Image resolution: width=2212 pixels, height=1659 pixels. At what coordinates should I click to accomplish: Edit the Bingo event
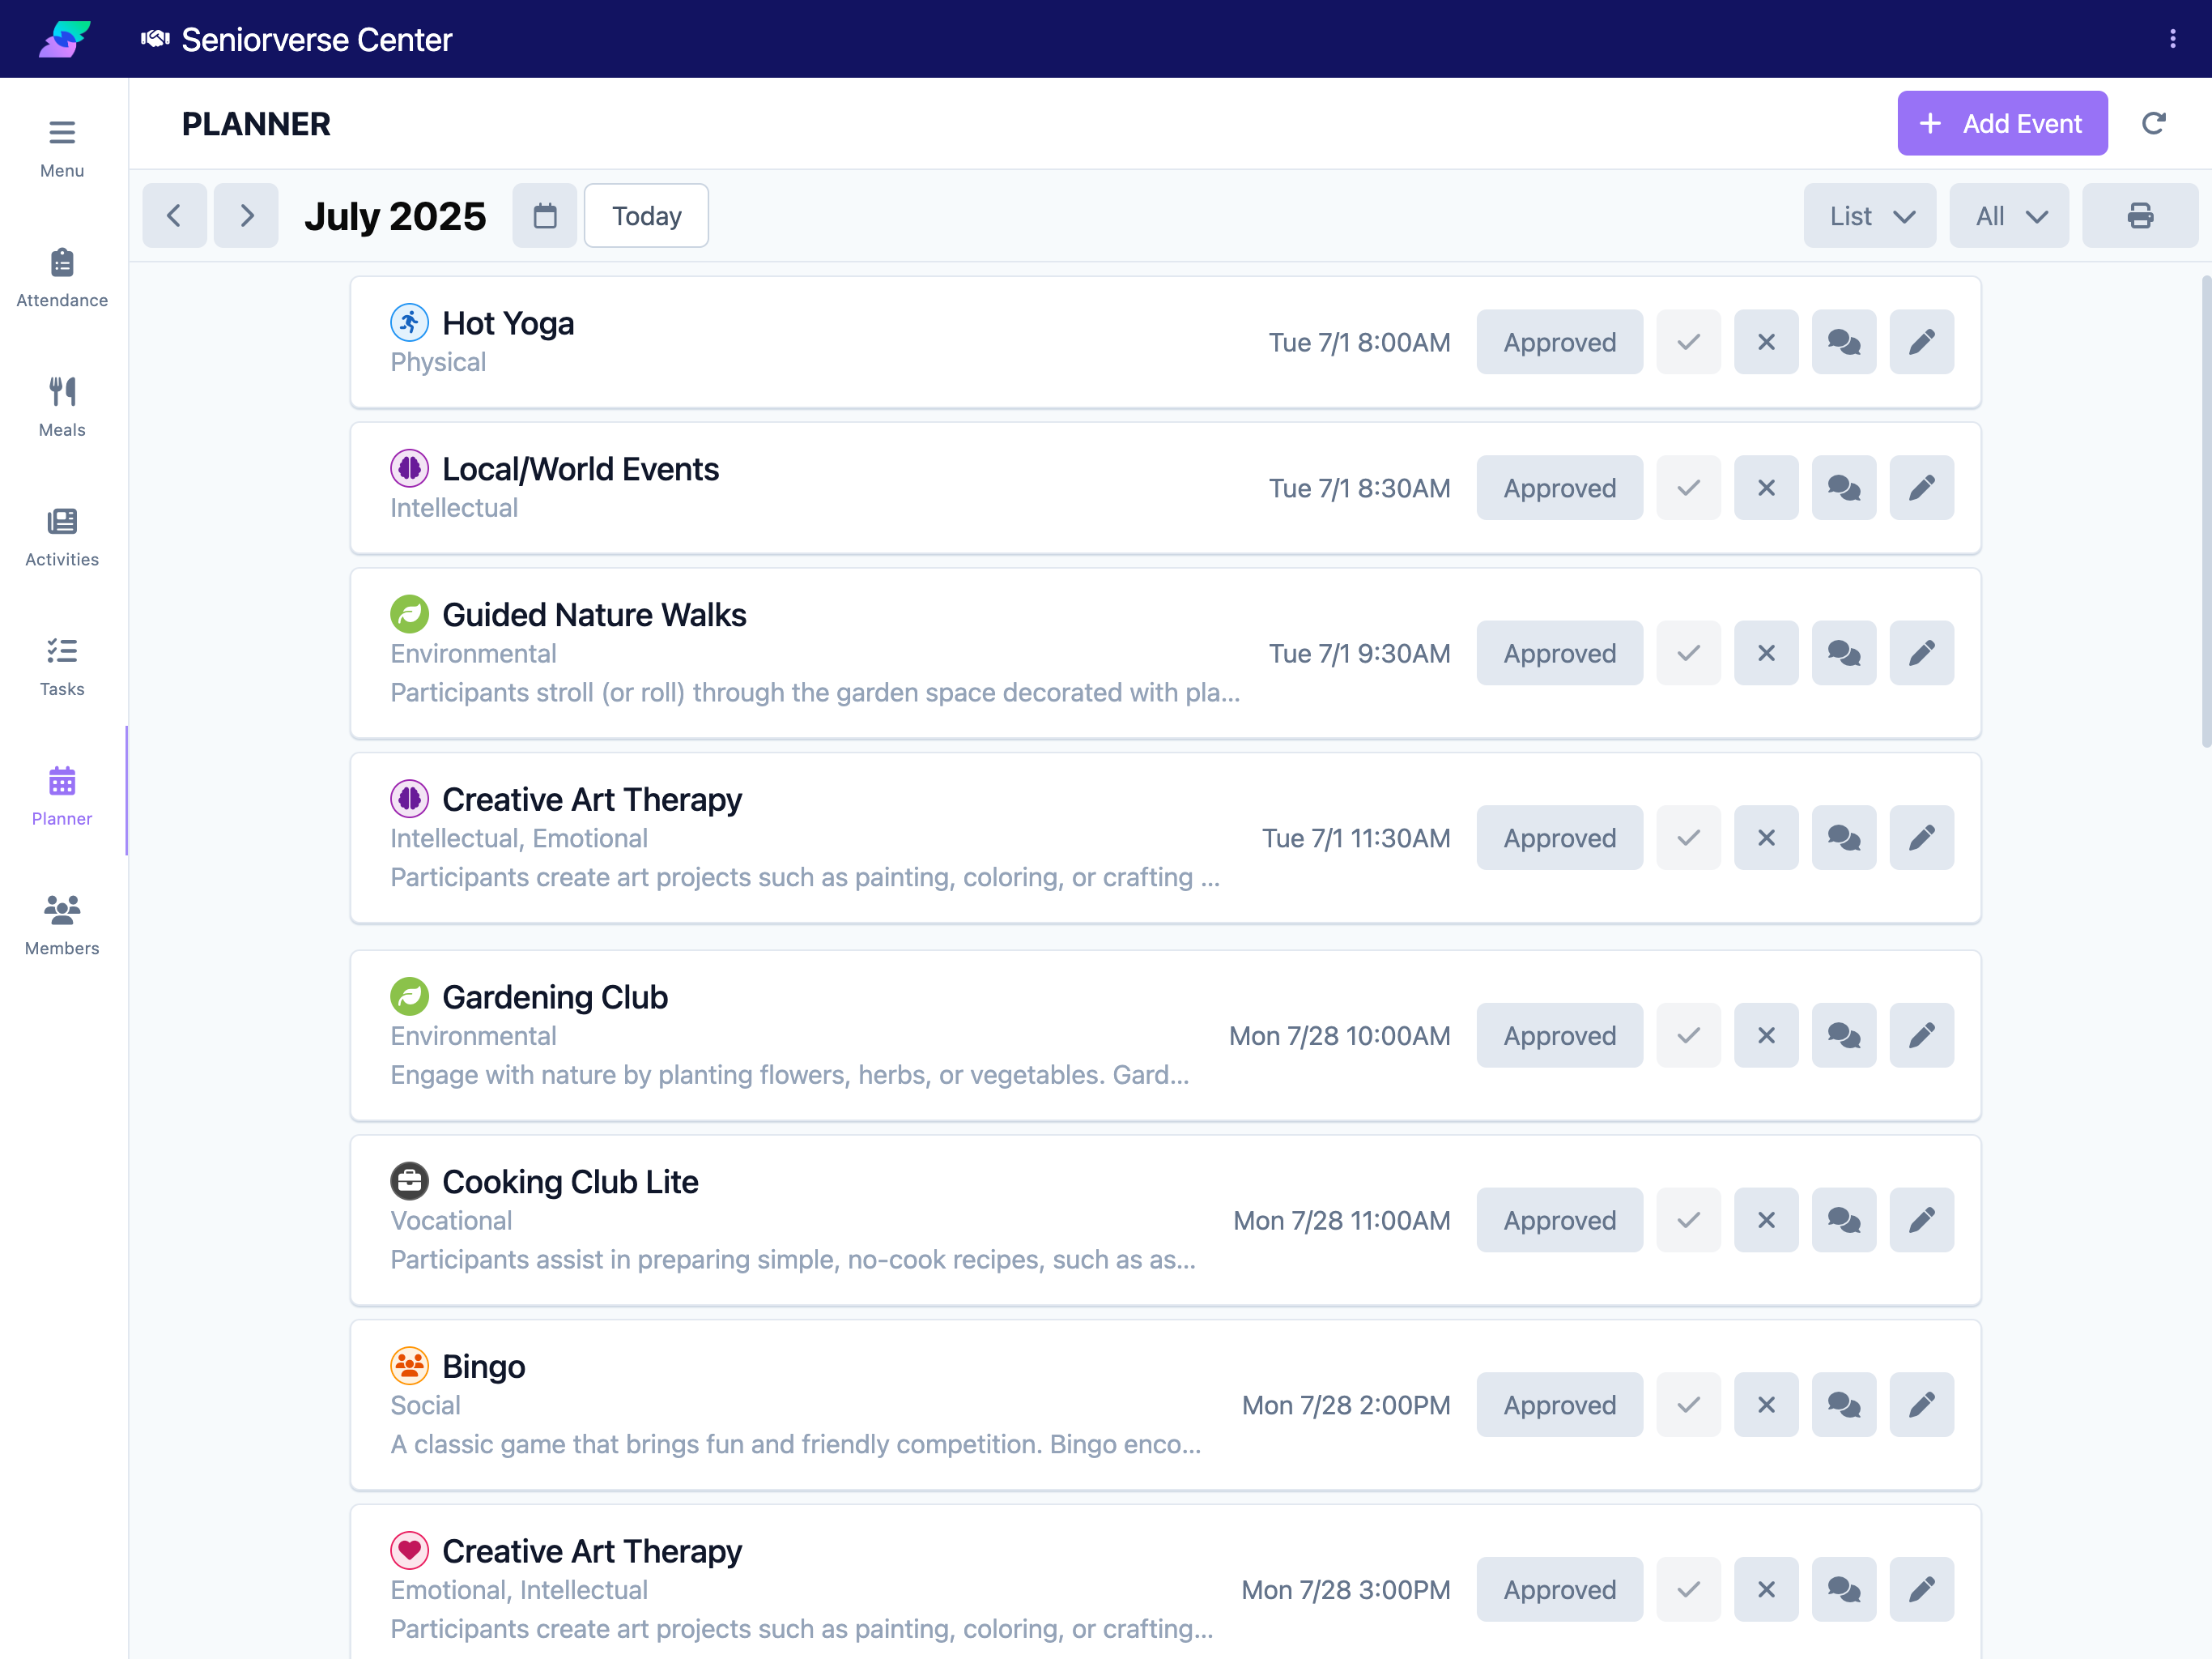(1921, 1404)
